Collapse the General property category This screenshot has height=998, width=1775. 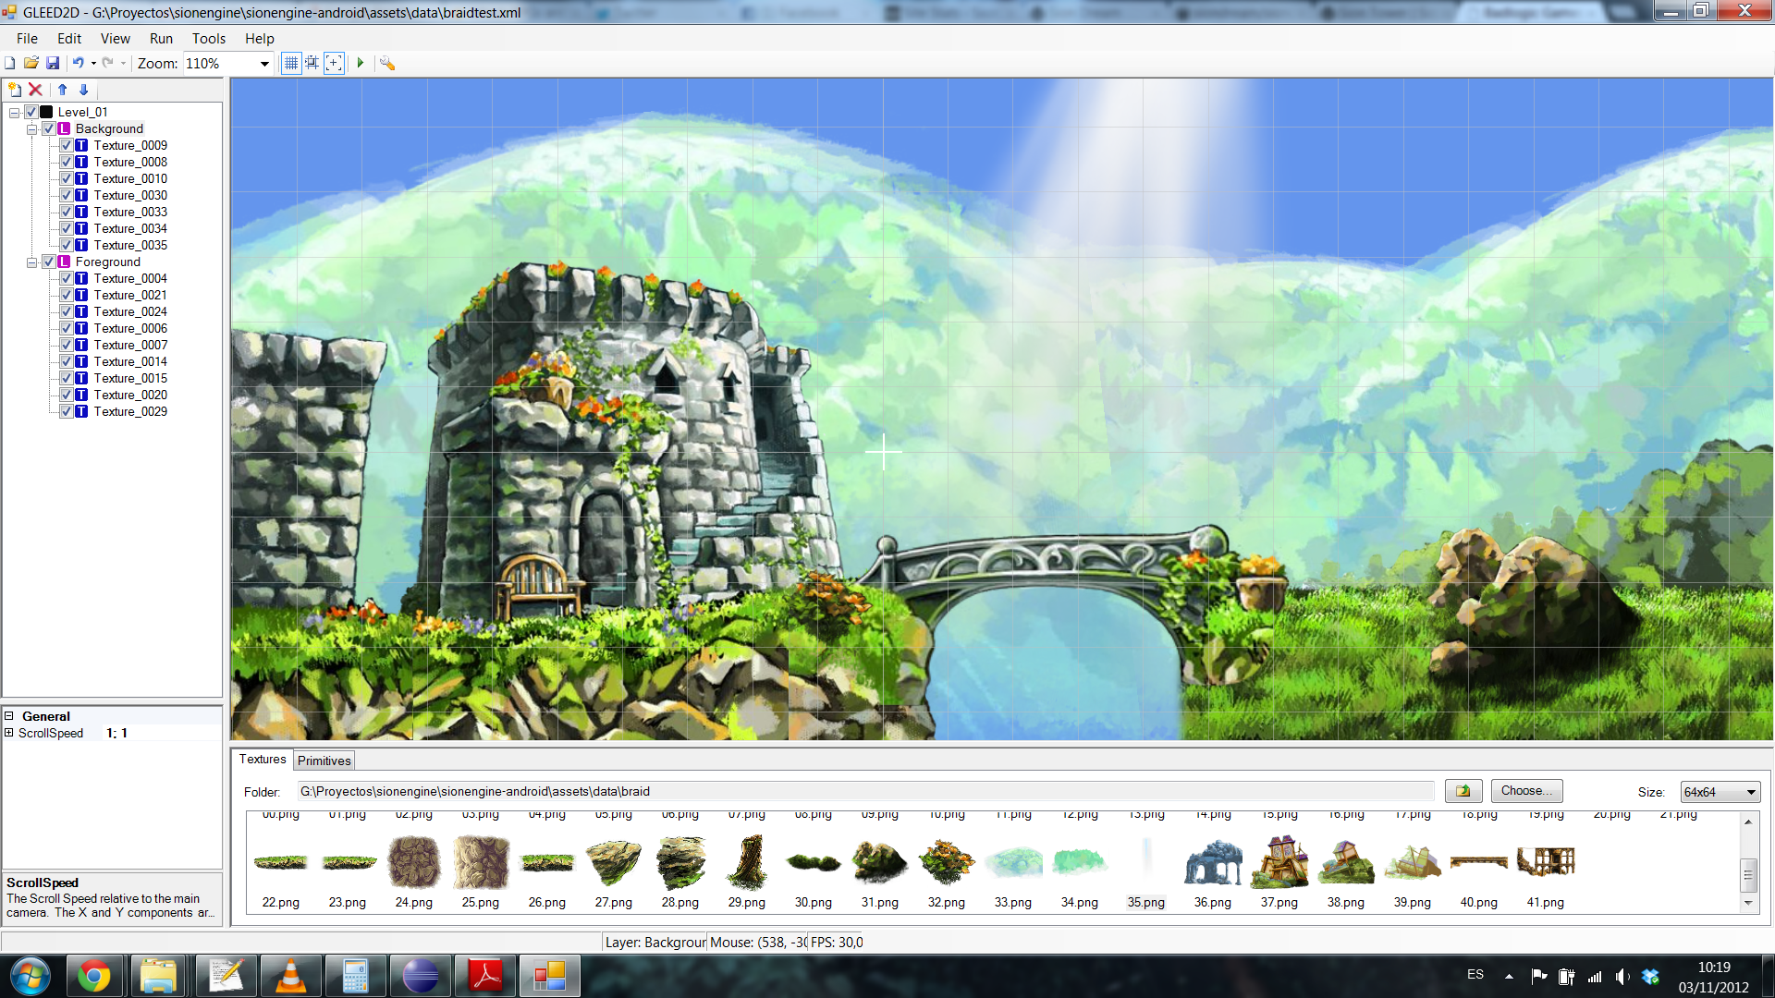pos(9,716)
